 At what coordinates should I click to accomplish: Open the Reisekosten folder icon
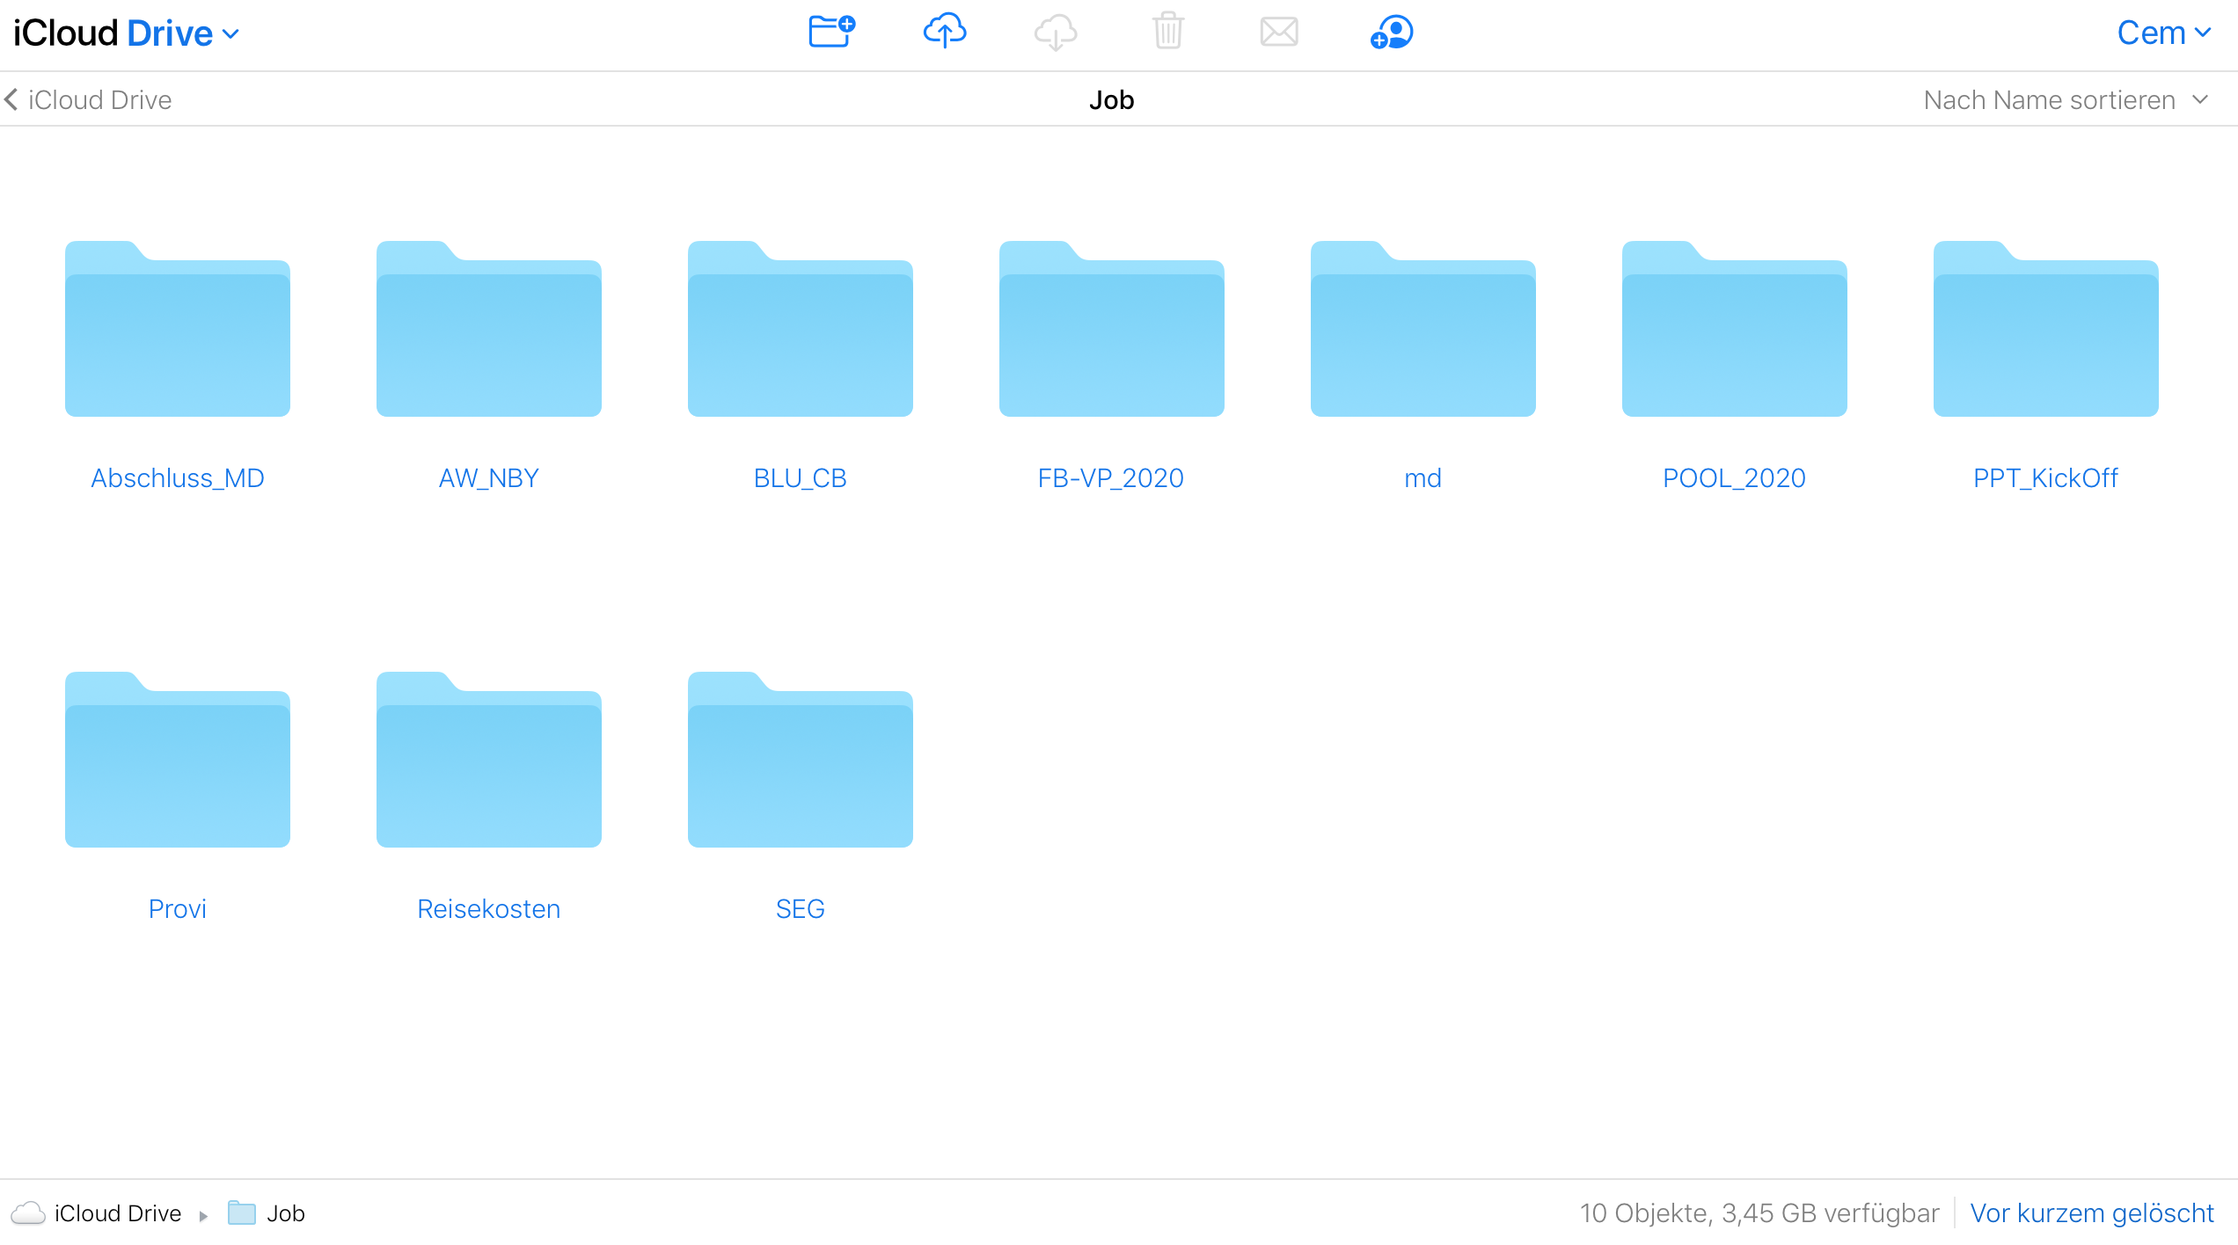click(489, 761)
